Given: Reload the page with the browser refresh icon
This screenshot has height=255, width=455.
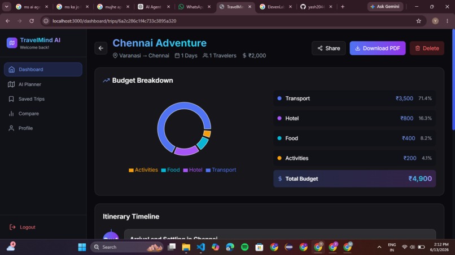Looking at the screenshot, I should coord(32,21).
